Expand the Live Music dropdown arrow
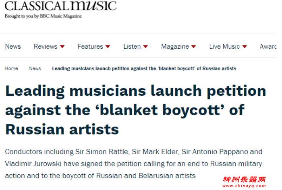Viewport: 282px width, 190px height. pyautogui.click(x=245, y=47)
